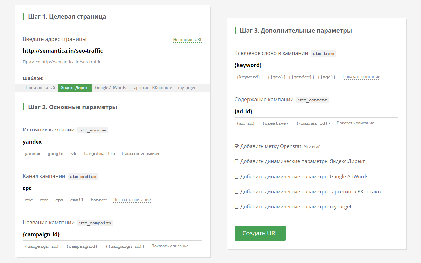Choose the {creative} content suggestion
This screenshot has width=421, height=263.
[x=275, y=123]
